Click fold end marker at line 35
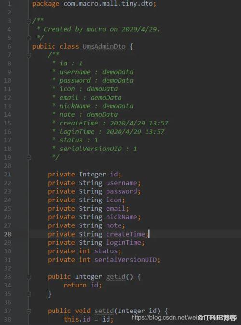This screenshot has height=325, width=241. tap(29, 294)
